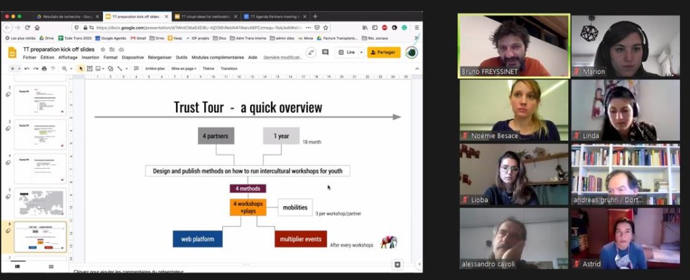Viewport: 690px width, 280px height.
Task: Click the Transition button
Action: [x=229, y=69]
